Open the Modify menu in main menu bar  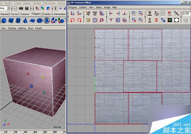(x=8, y=3)
